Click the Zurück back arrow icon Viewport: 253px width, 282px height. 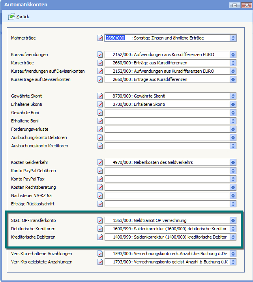[11, 17]
